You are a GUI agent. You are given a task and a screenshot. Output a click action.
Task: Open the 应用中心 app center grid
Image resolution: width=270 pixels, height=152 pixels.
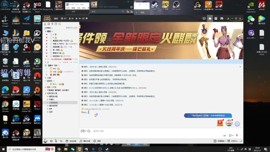pos(233,141)
